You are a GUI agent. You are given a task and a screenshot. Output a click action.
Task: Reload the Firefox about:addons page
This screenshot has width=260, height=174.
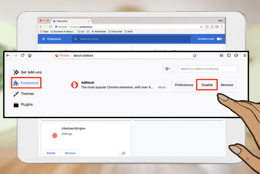(x=23, y=55)
